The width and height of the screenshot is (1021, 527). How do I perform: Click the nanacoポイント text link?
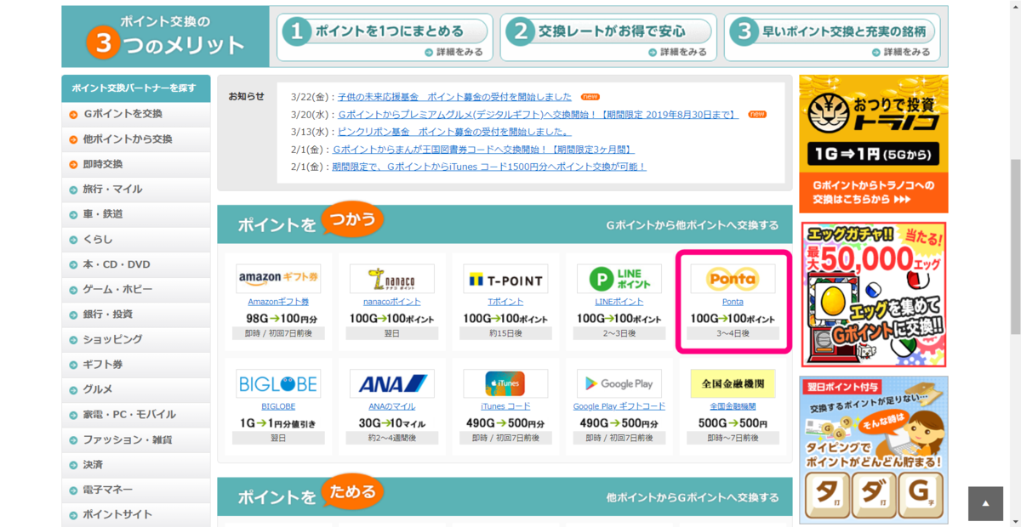392,302
